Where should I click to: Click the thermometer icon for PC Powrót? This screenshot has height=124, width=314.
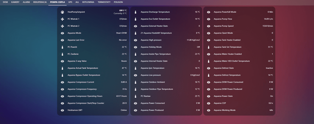click(x=62, y=47)
